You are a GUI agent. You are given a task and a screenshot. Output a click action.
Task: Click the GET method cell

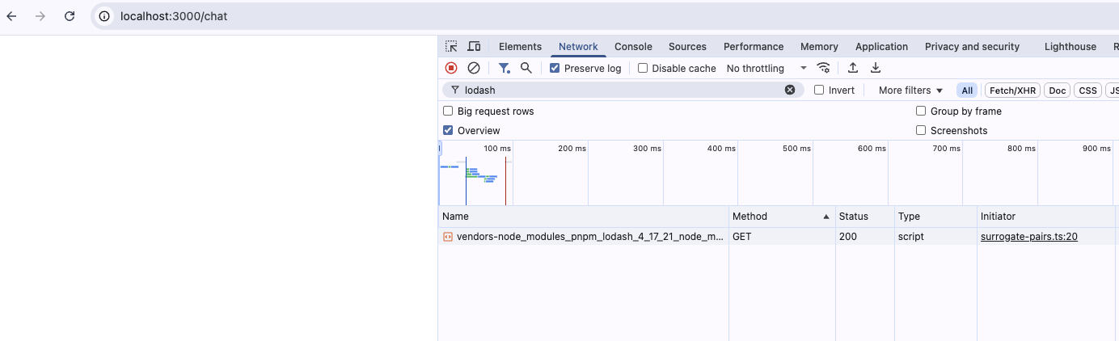tap(782, 237)
